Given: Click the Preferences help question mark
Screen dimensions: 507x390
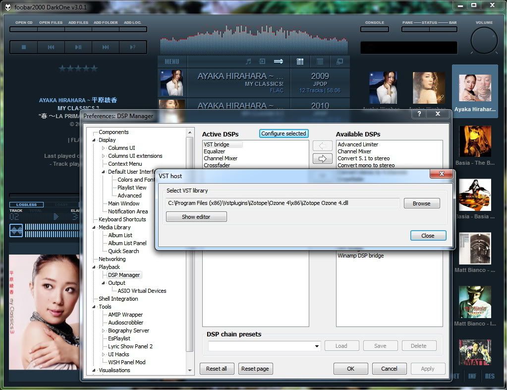Looking at the screenshot, I should point(419,114).
